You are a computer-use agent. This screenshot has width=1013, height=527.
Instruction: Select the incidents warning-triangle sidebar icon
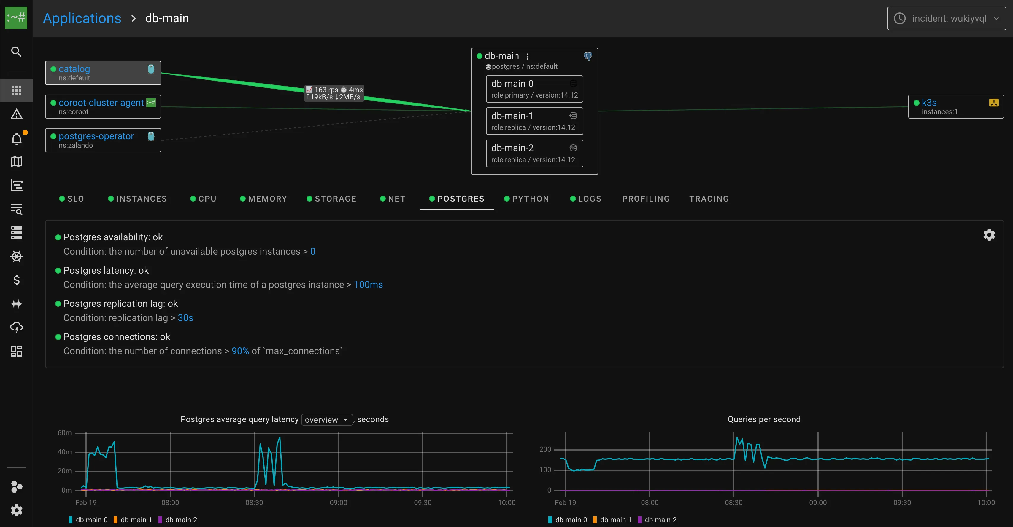click(16, 114)
